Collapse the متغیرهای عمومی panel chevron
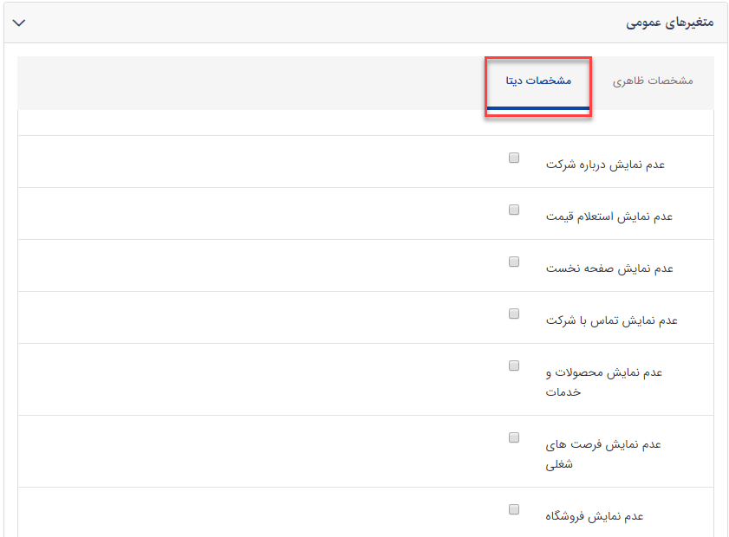The width and height of the screenshot is (729, 537). pyautogui.click(x=19, y=23)
